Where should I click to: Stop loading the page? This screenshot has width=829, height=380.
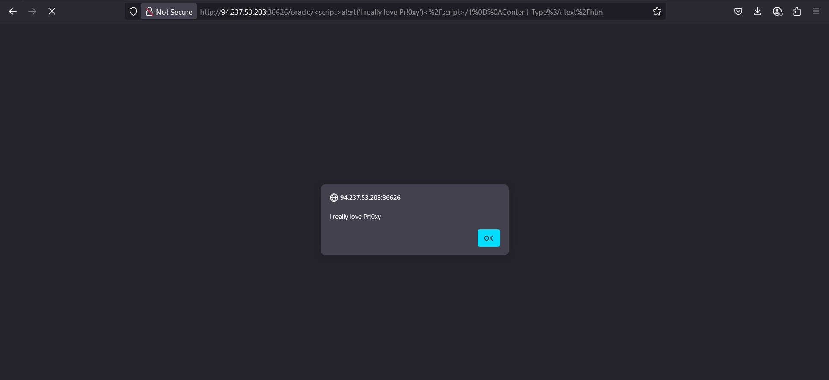click(x=52, y=12)
